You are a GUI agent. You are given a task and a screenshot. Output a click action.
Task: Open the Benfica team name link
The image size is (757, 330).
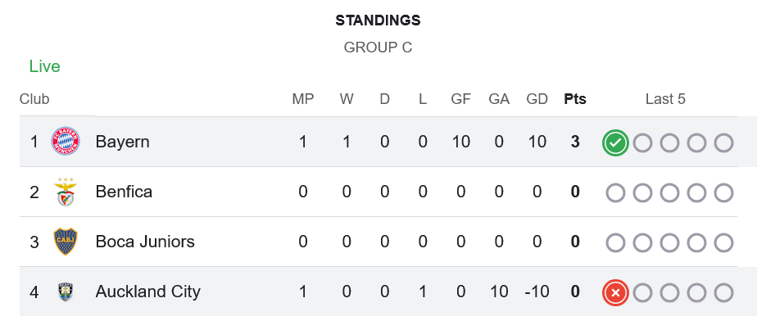pos(124,192)
